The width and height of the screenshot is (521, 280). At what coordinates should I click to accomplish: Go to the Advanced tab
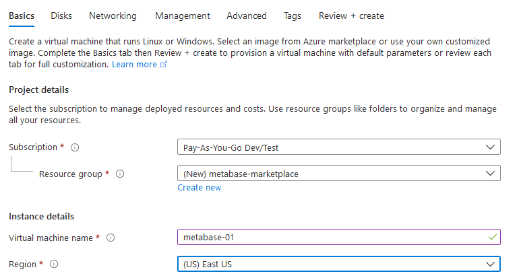tap(247, 16)
